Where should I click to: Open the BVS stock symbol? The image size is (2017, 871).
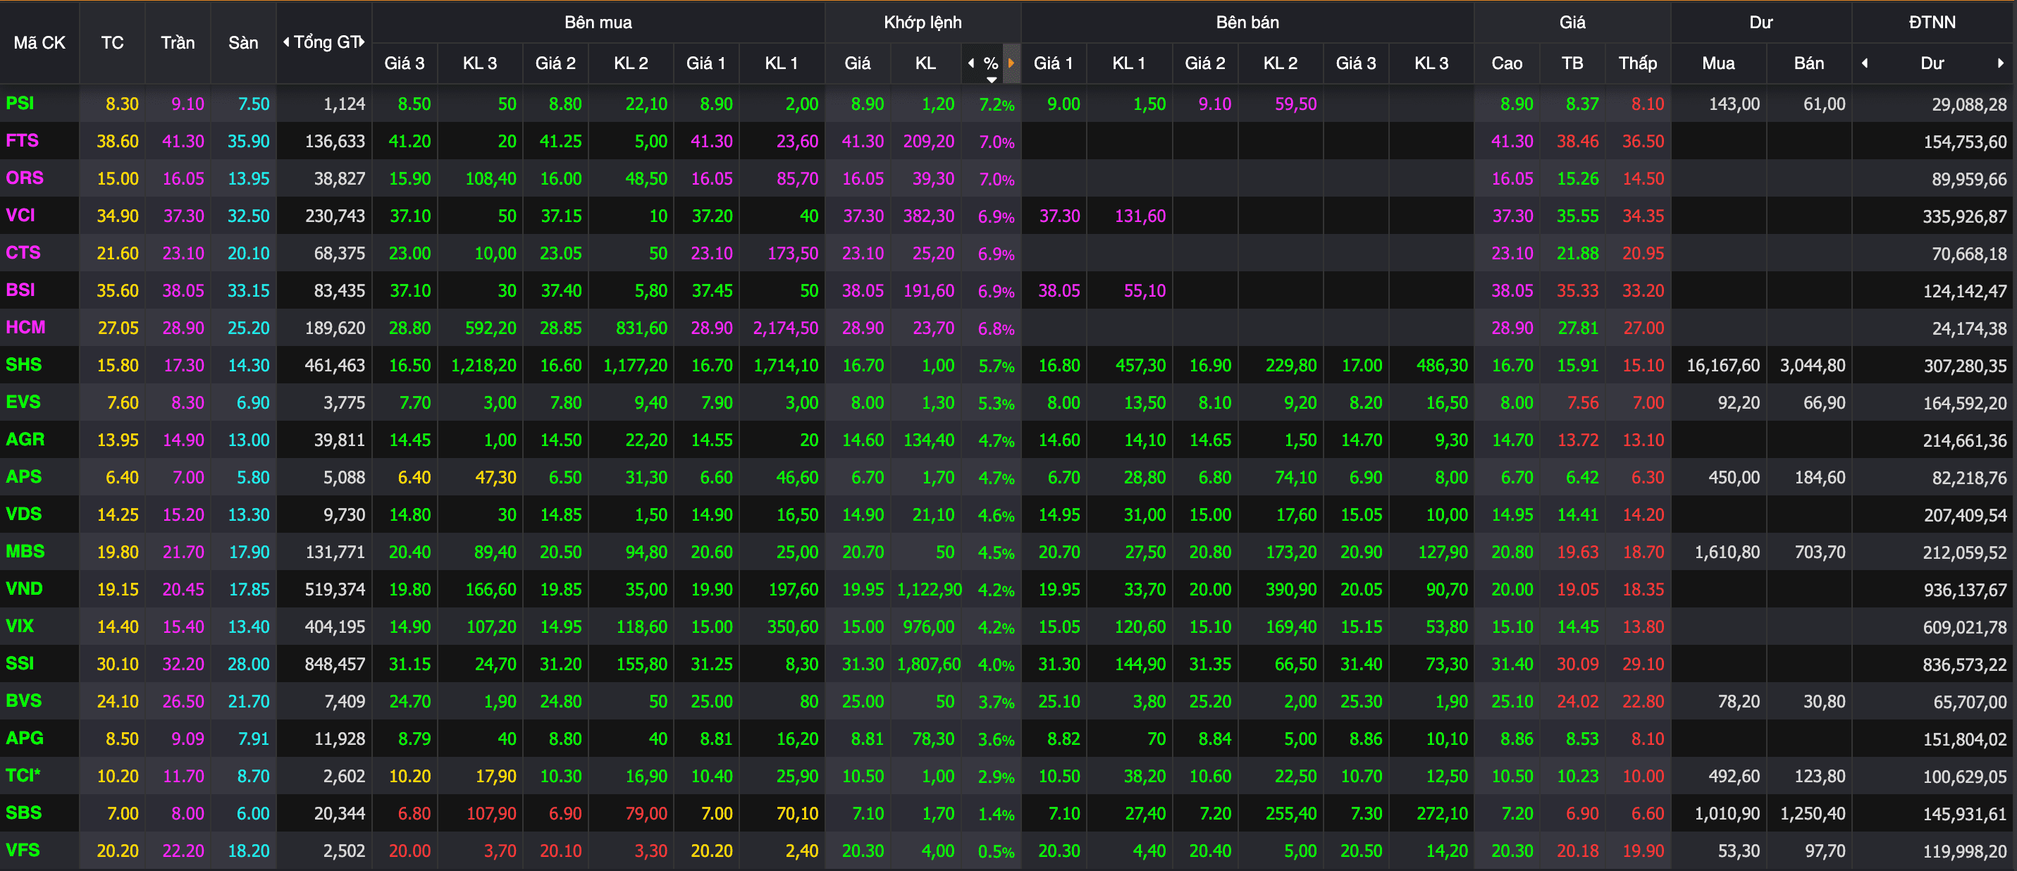pyautogui.click(x=23, y=701)
